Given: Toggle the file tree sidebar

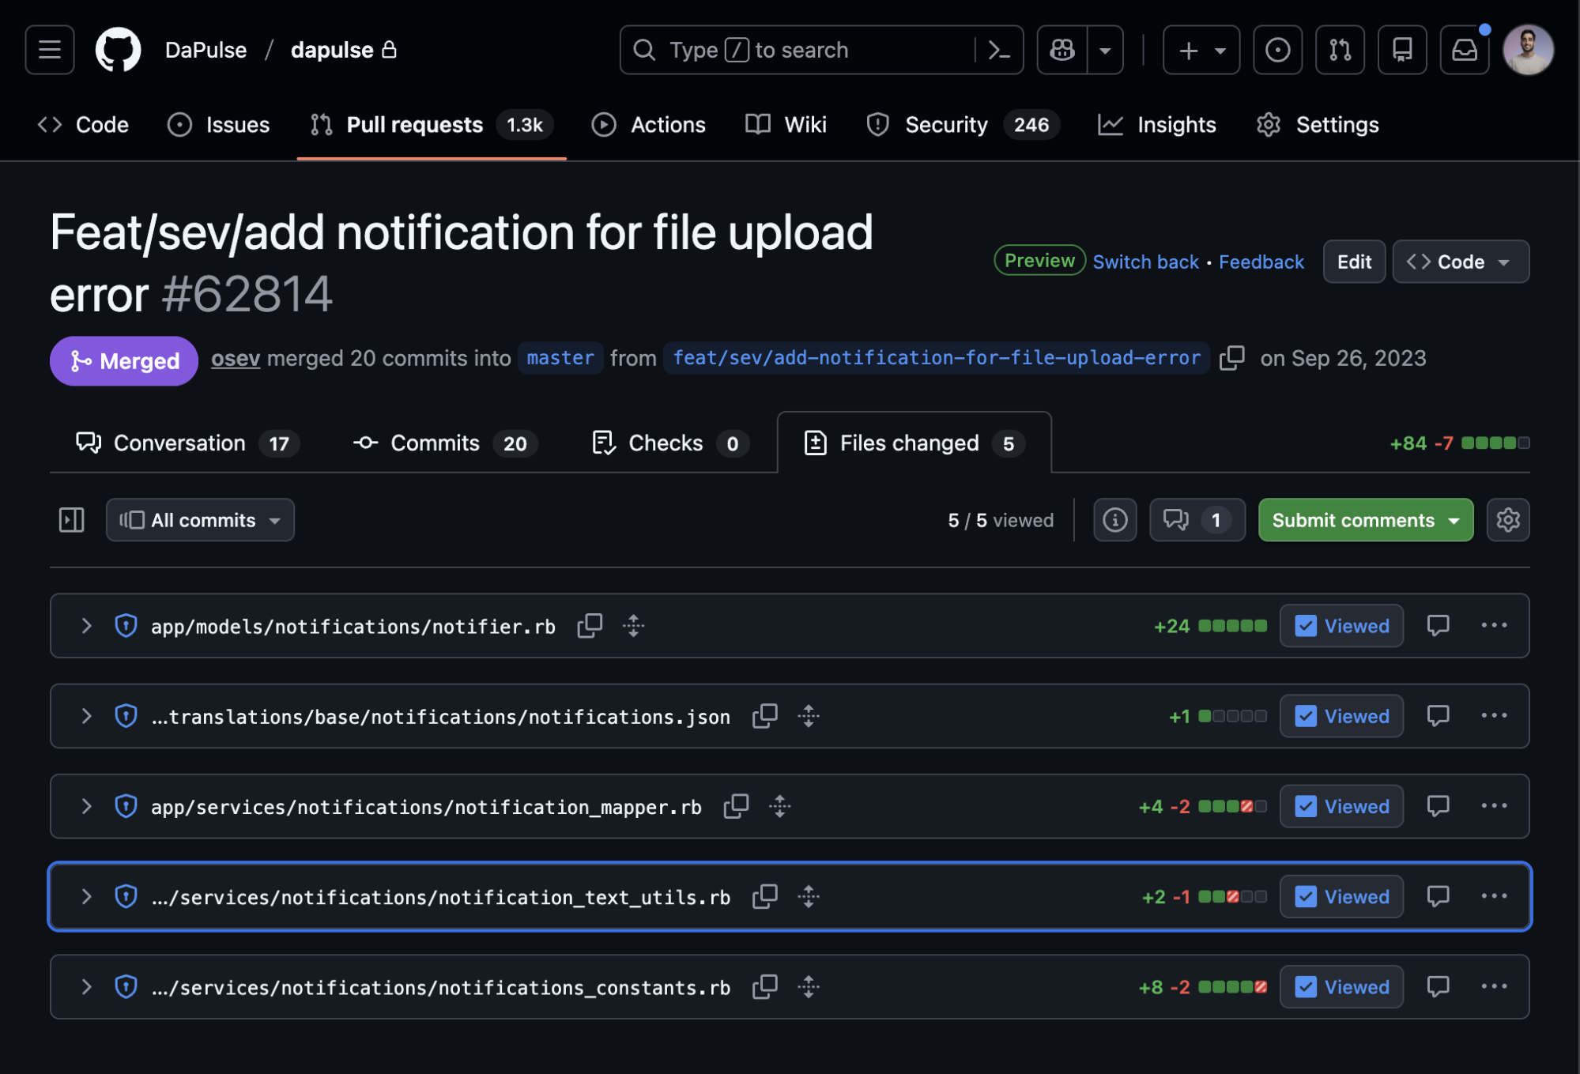Looking at the screenshot, I should pos(71,520).
